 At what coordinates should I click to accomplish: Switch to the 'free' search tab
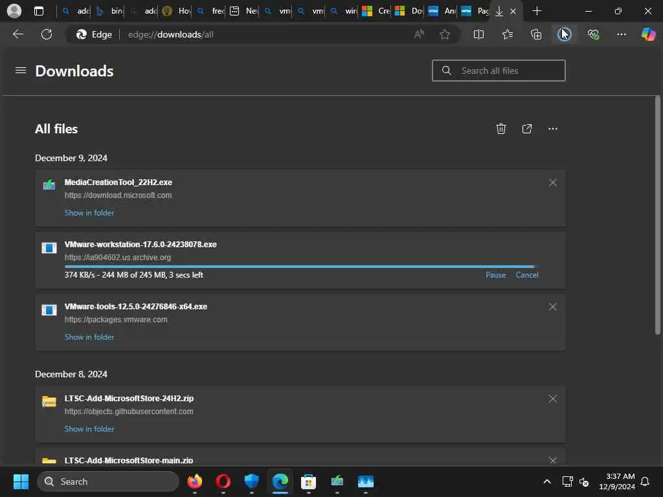tap(211, 11)
